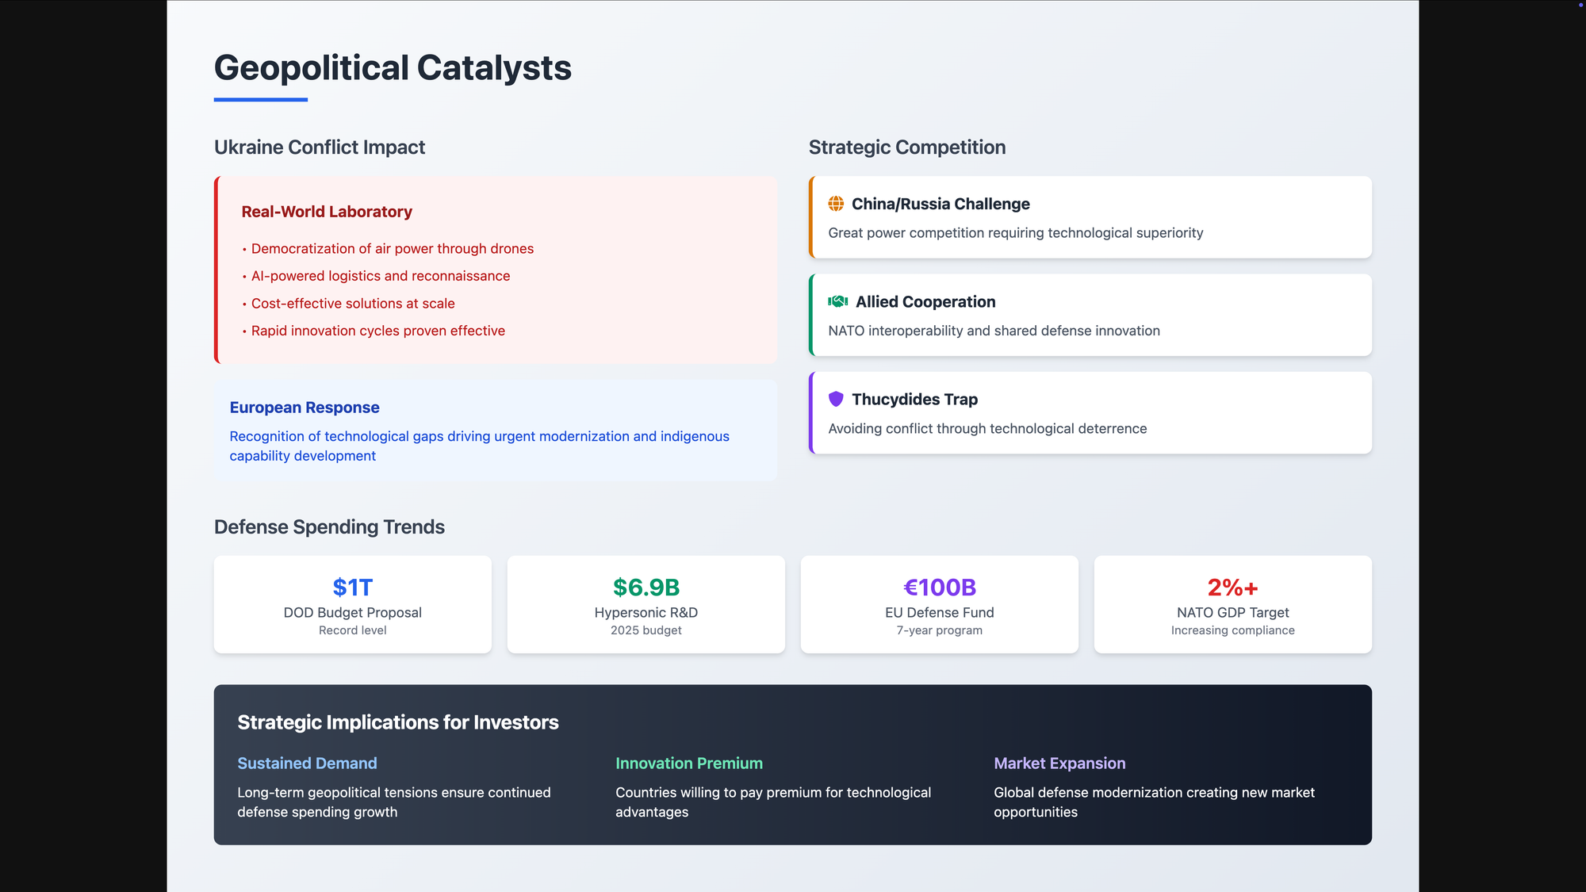The width and height of the screenshot is (1586, 892).
Task: Select the $6.9B Hypersonic R&D card
Action: pos(646,605)
